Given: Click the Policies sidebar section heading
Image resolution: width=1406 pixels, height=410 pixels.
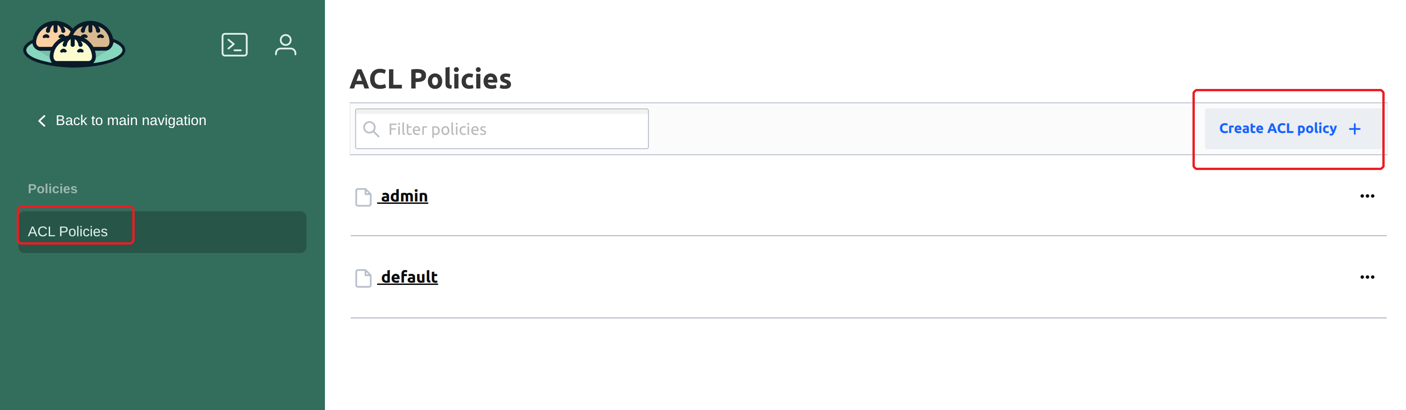Looking at the screenshot, I should point(52,189).
